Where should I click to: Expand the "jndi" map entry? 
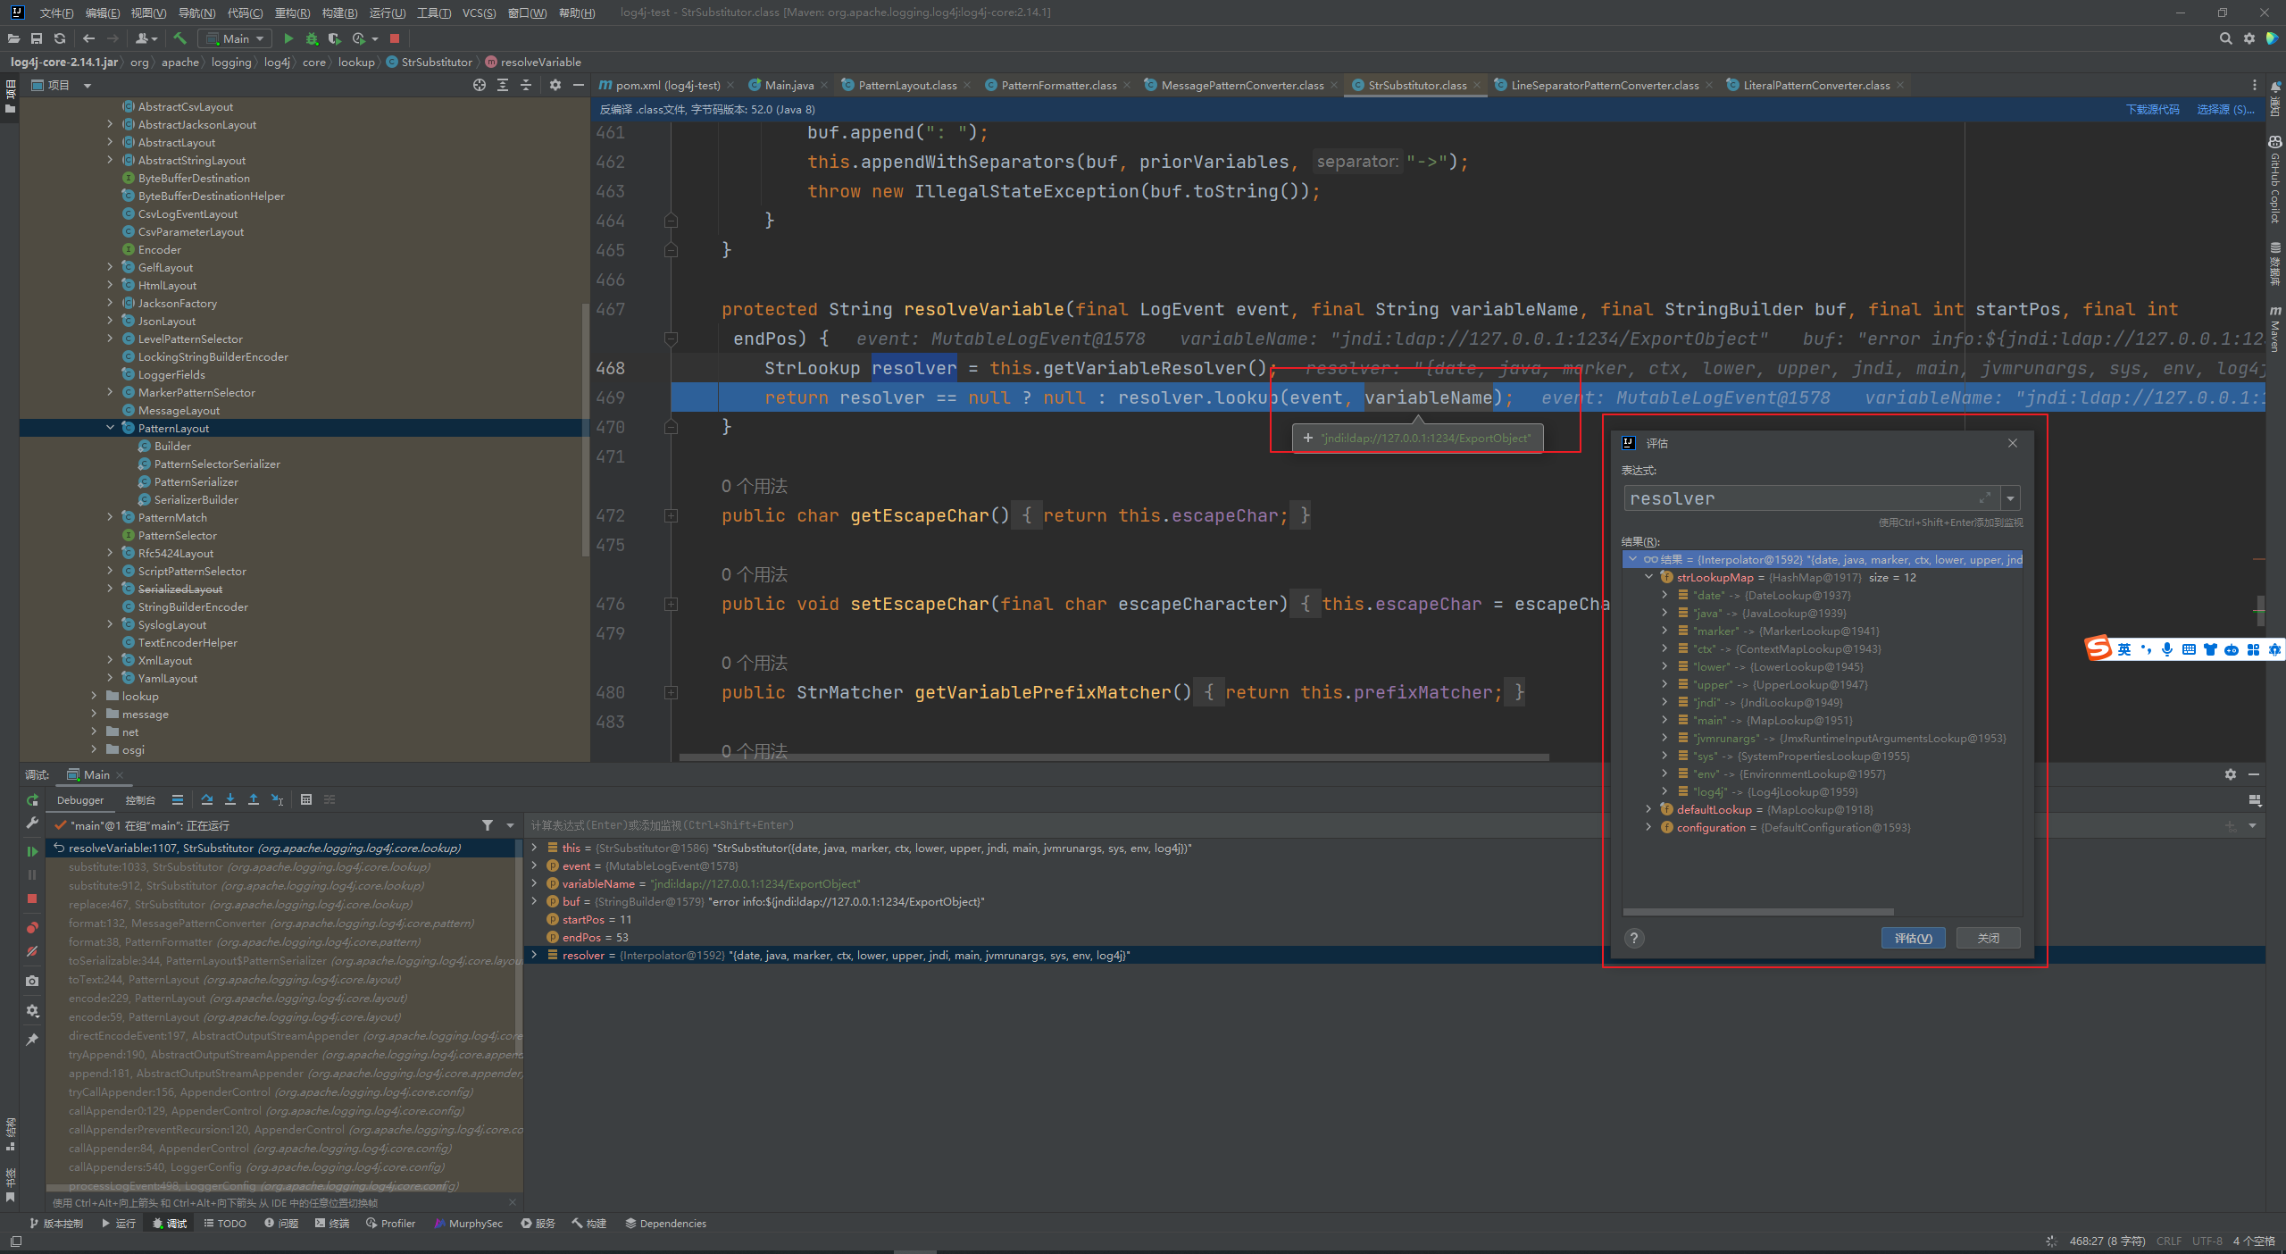pyautogui.click(x=1665, y=702)
